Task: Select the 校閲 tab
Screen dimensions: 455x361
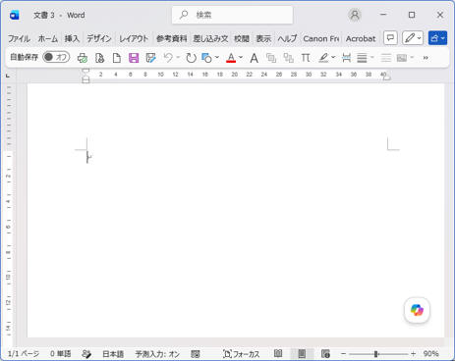Action: pyautogui.click(x=242, y=39)
